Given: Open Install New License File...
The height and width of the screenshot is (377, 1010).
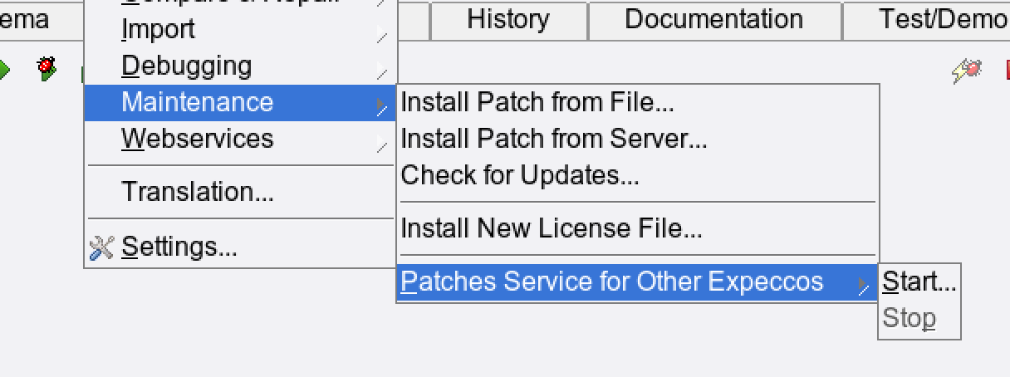Looking at the screenshot, I should coord(552,228).
